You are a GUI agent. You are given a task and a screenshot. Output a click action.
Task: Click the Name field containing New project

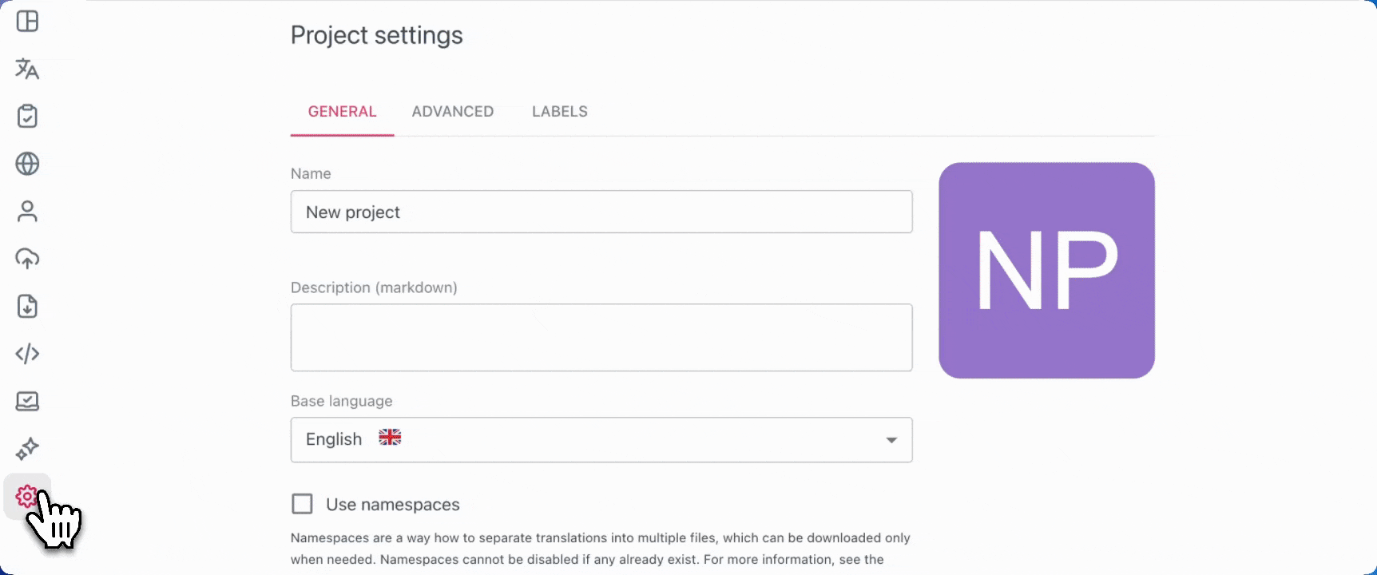pyautogui.click(x=601, y=212)
